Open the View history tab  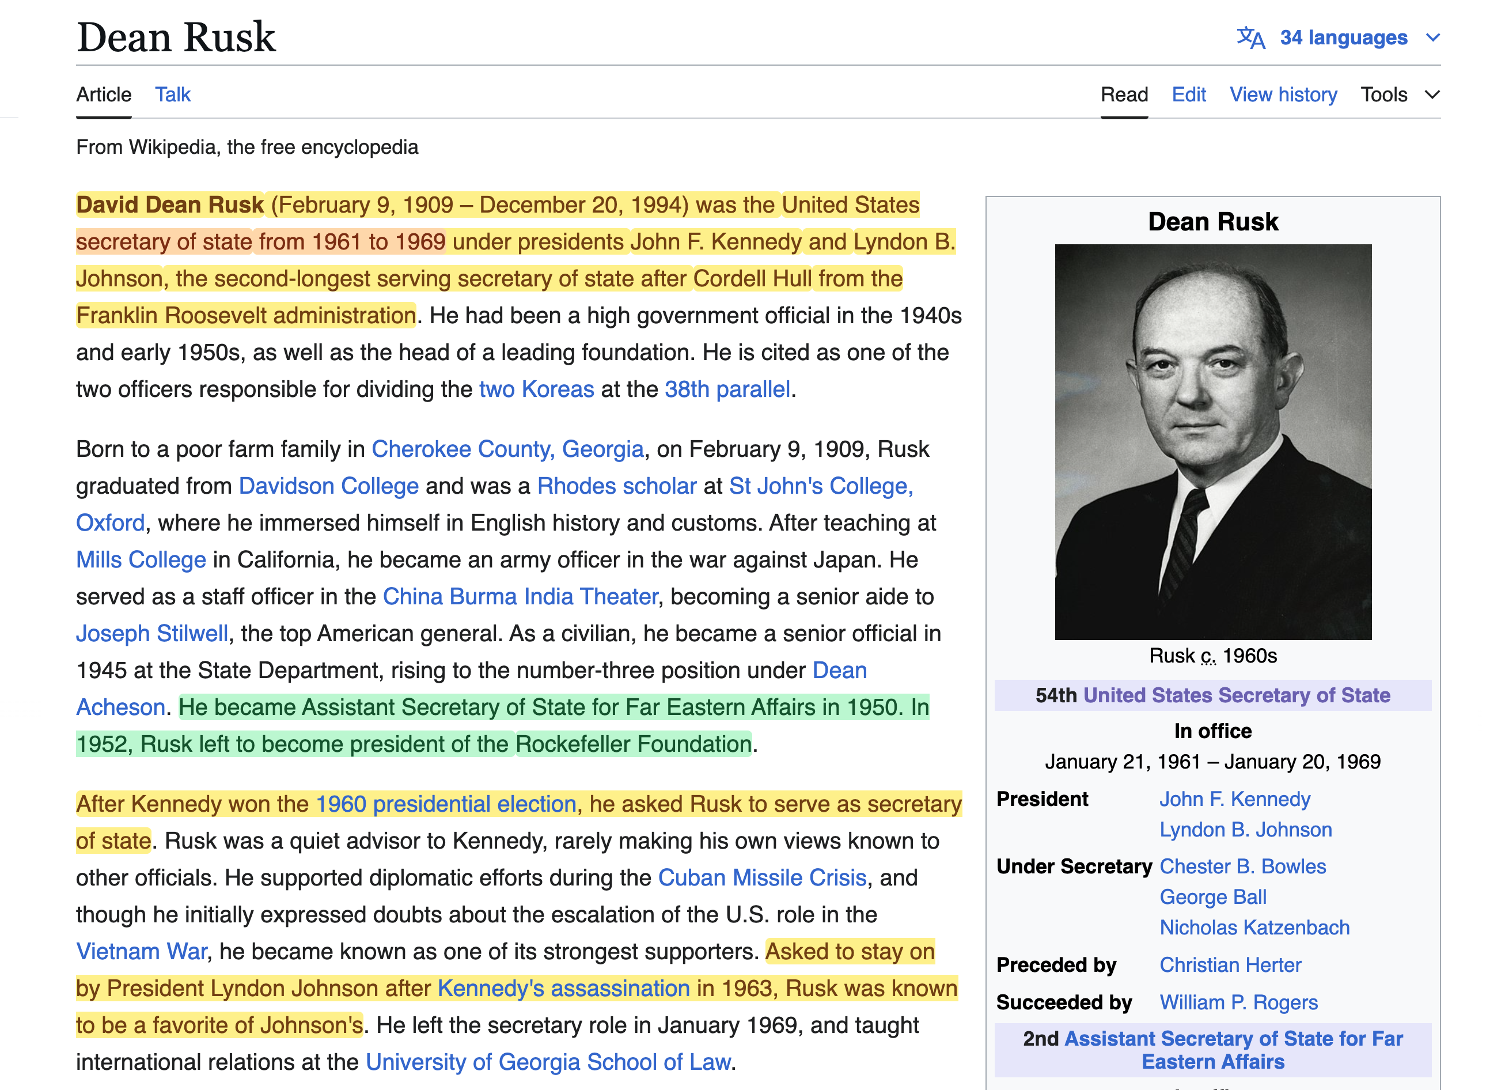pos(1283,94)
